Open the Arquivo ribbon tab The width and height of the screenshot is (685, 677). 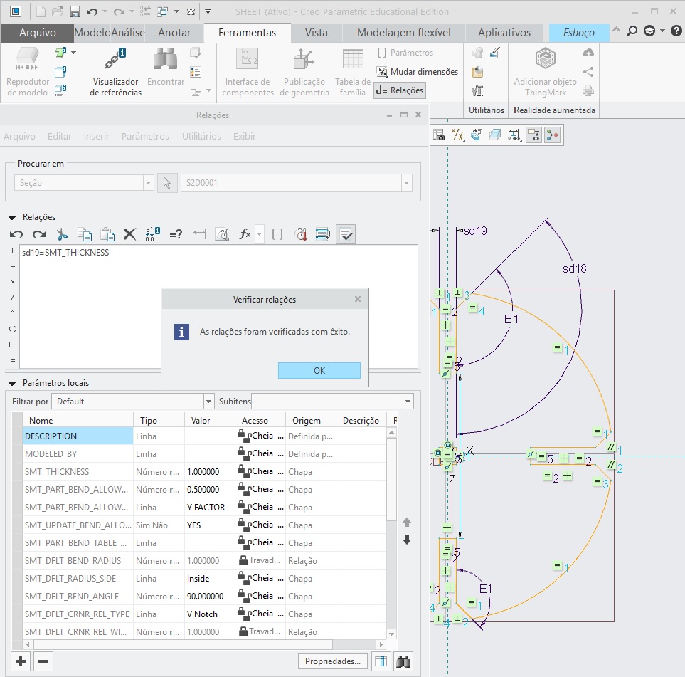[x=38, y=33]
